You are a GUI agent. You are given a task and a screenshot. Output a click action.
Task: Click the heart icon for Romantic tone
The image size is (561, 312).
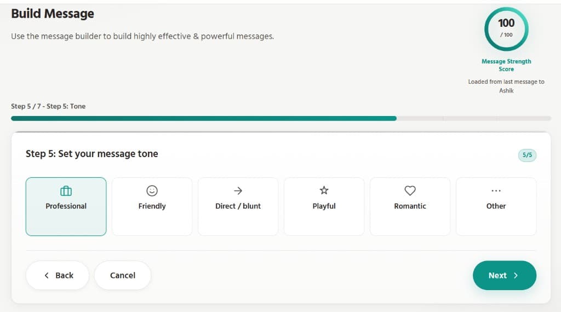click(410, 190)
